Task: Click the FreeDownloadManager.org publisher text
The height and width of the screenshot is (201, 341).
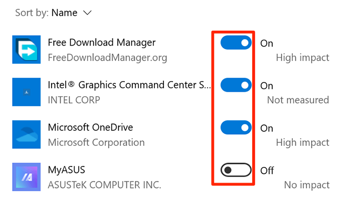Action: point(107,58)
